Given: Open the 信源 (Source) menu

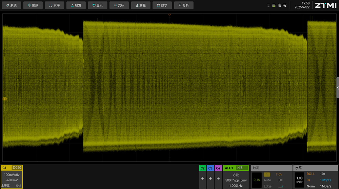Looking at the screenshot, I should point(33,5).
